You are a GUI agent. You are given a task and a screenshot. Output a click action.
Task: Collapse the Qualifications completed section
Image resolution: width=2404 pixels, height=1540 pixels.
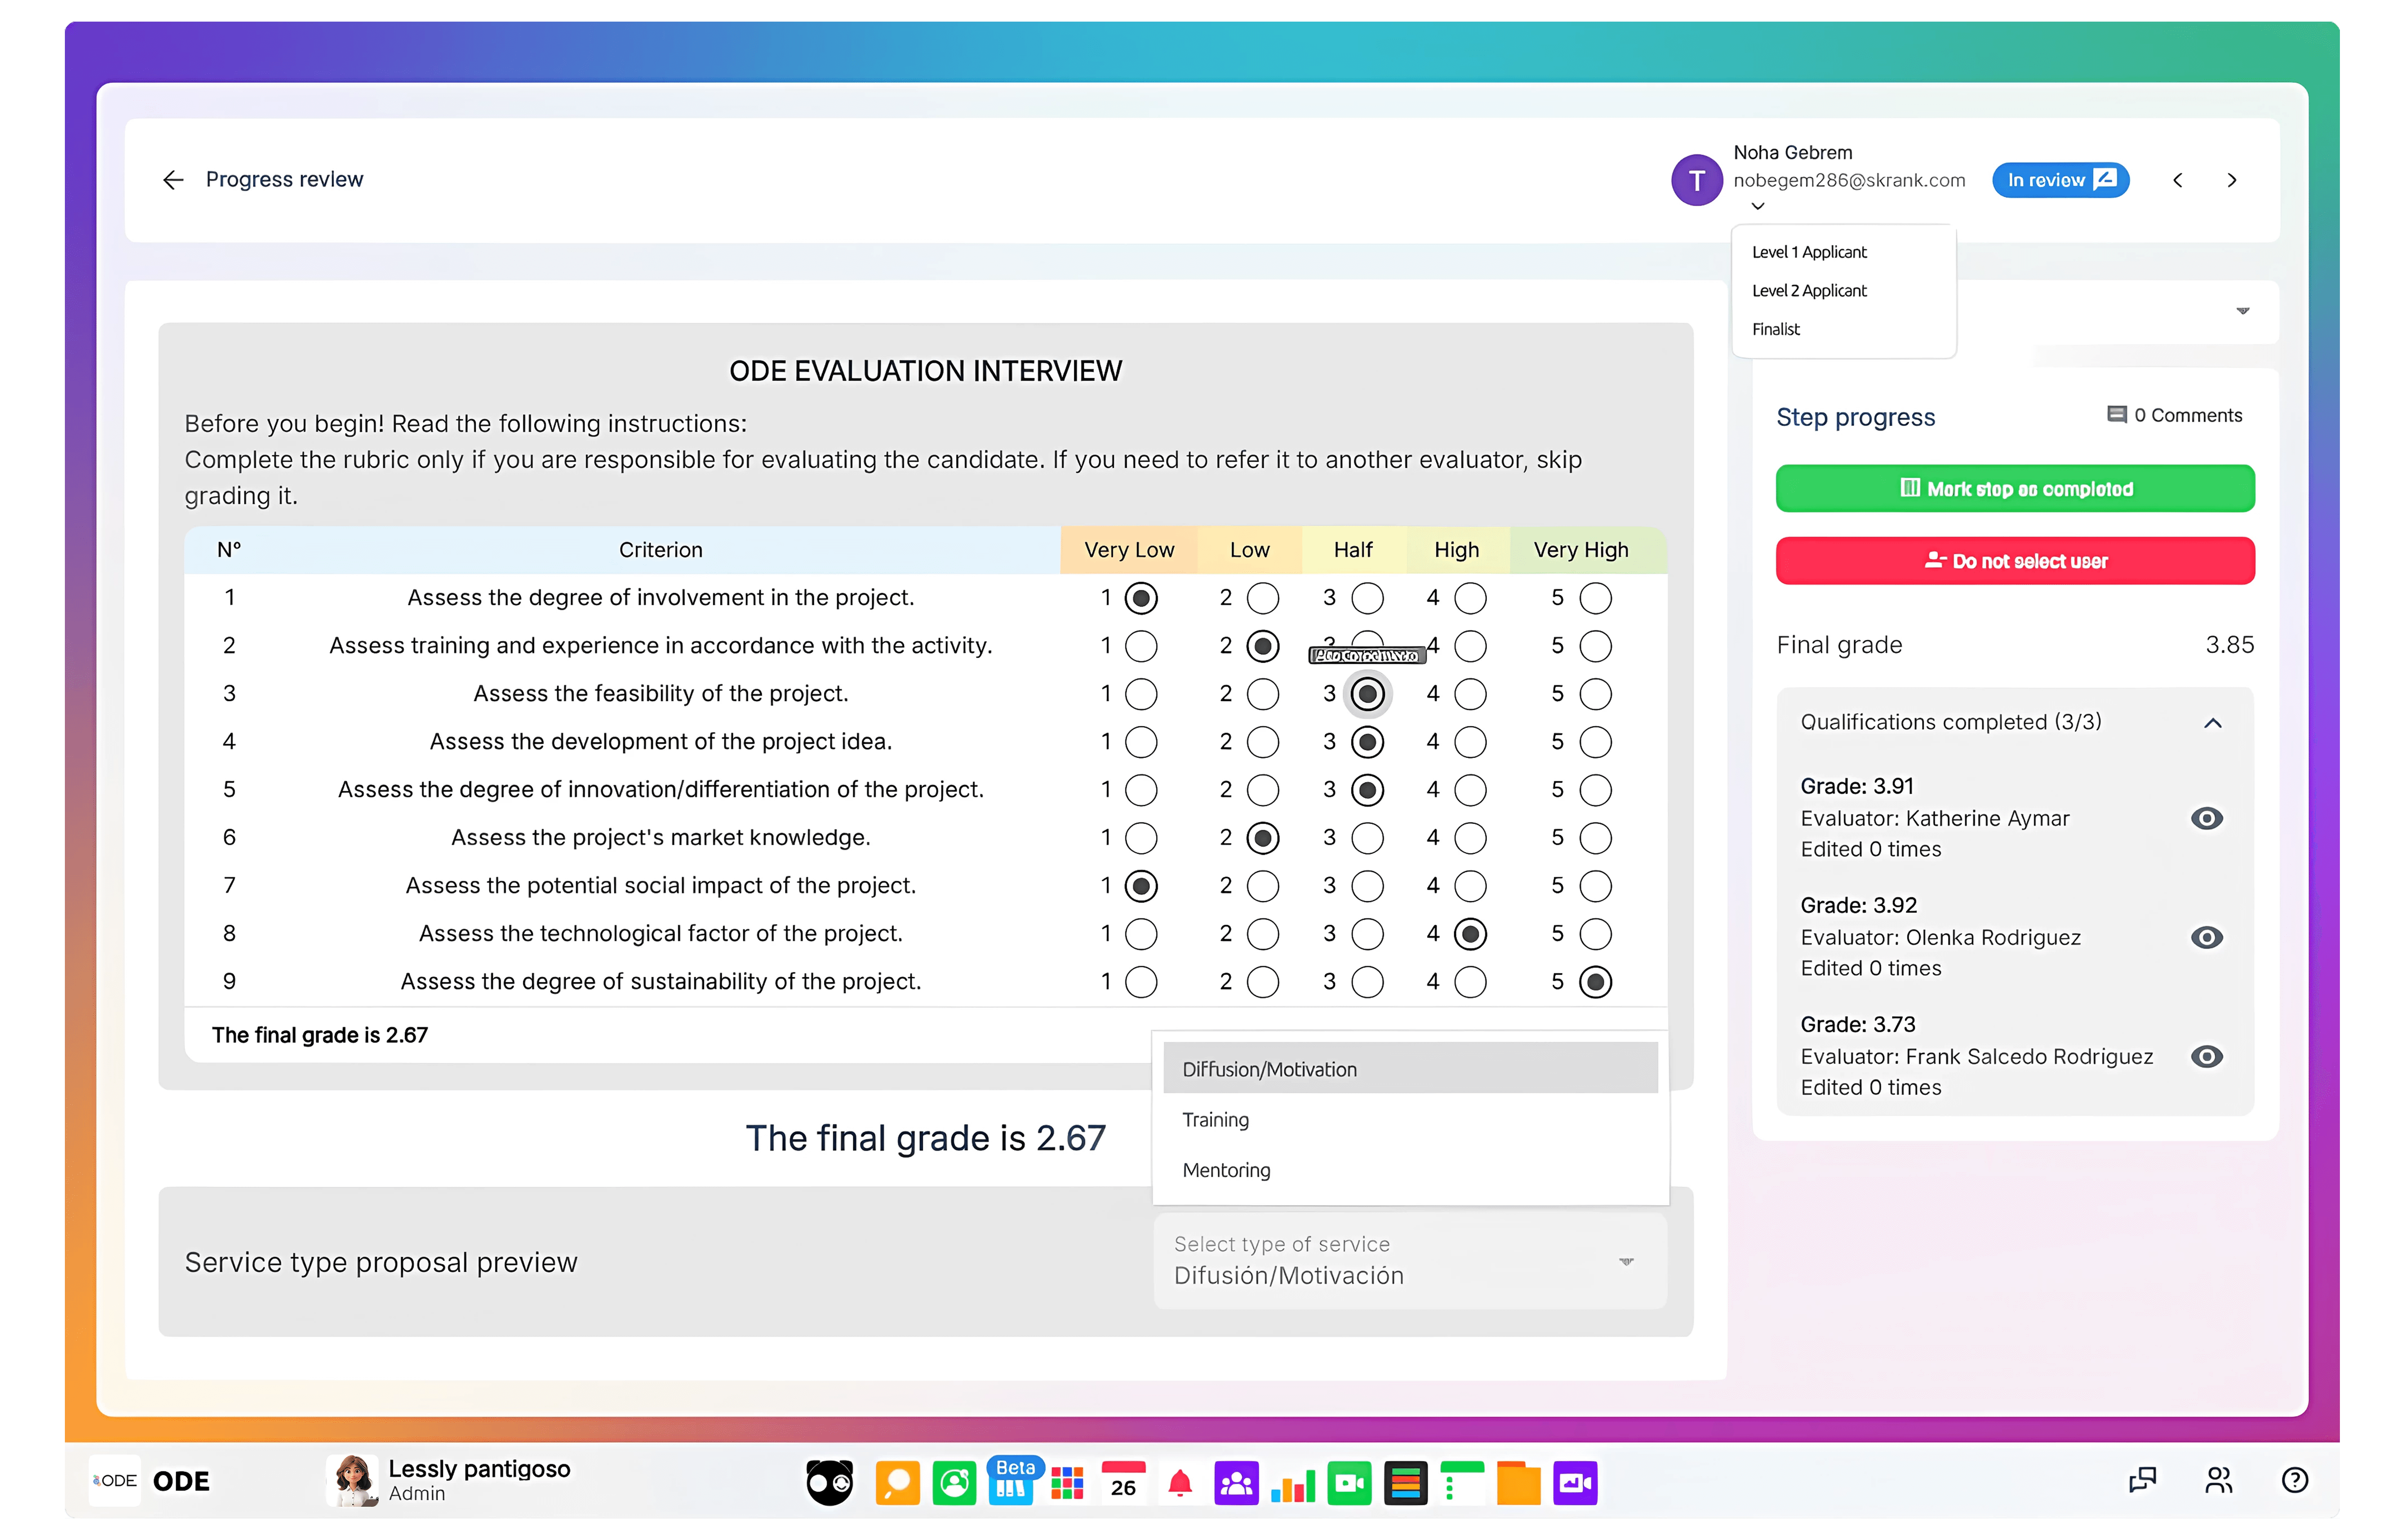[x=2212, y=723]
